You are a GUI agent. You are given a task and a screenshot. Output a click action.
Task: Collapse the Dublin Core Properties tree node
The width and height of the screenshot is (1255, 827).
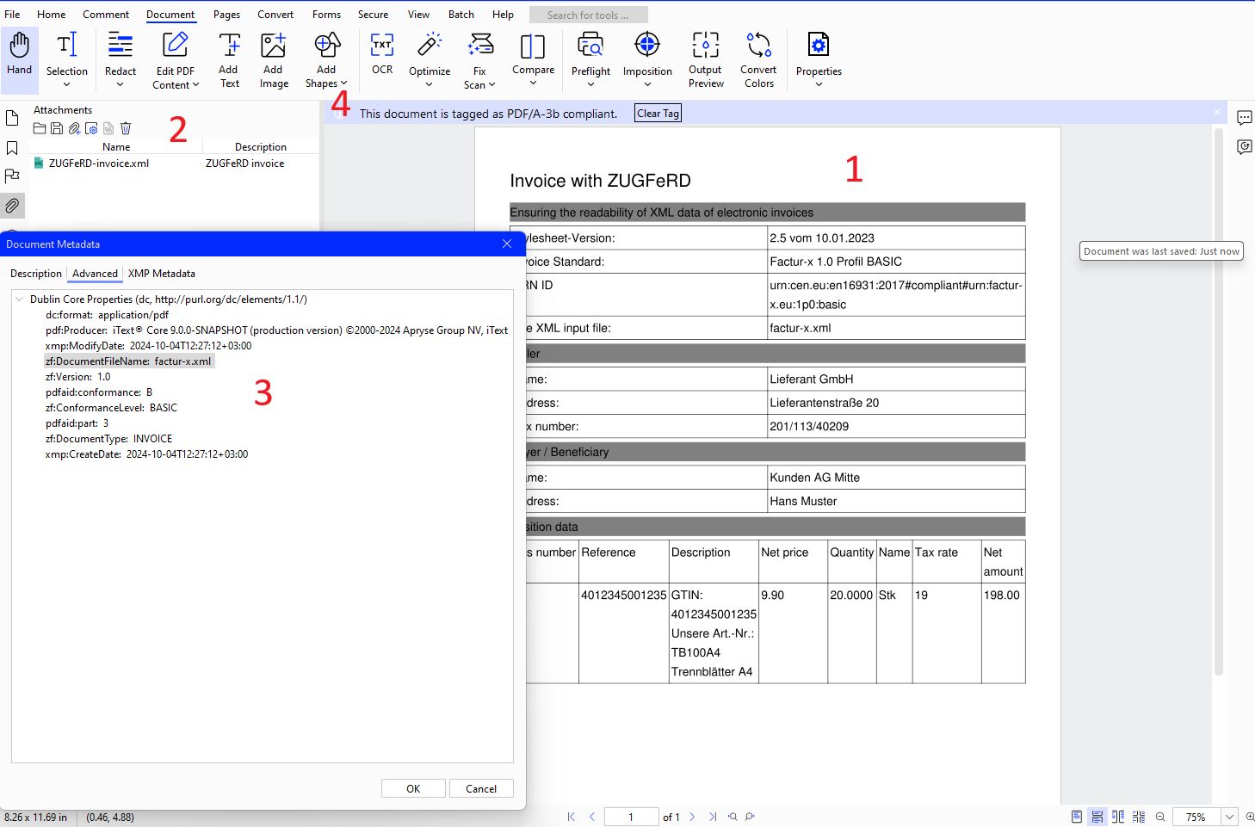[x=19, y=299]
